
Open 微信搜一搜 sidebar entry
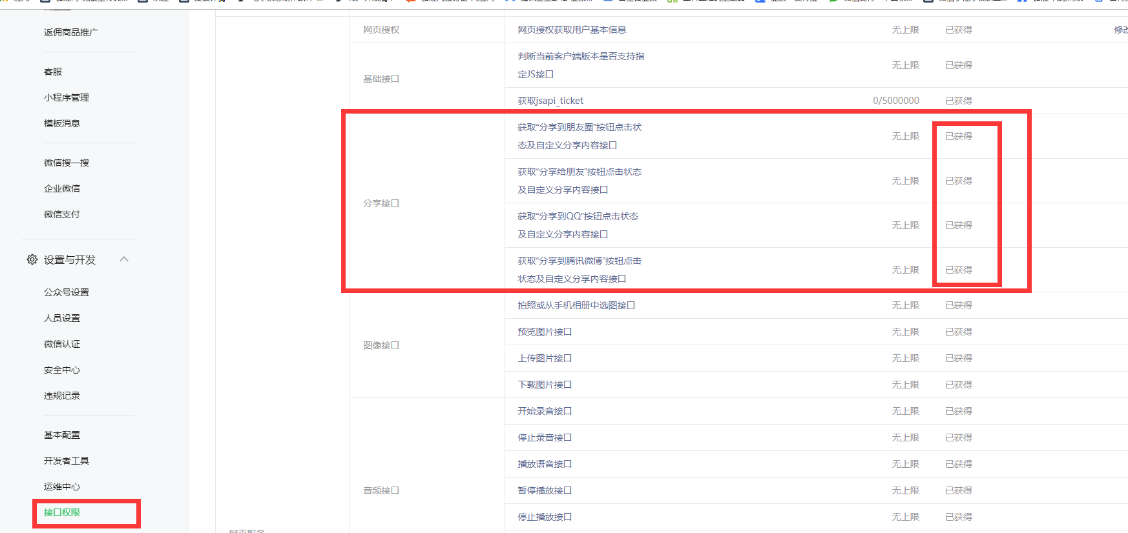[x=67, y=163]
